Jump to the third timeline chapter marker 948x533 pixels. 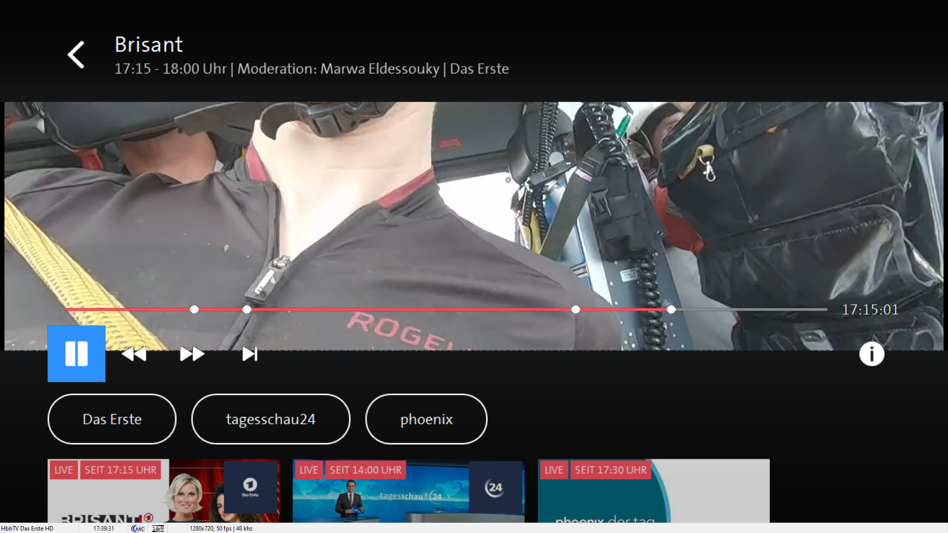click(576, 309)
